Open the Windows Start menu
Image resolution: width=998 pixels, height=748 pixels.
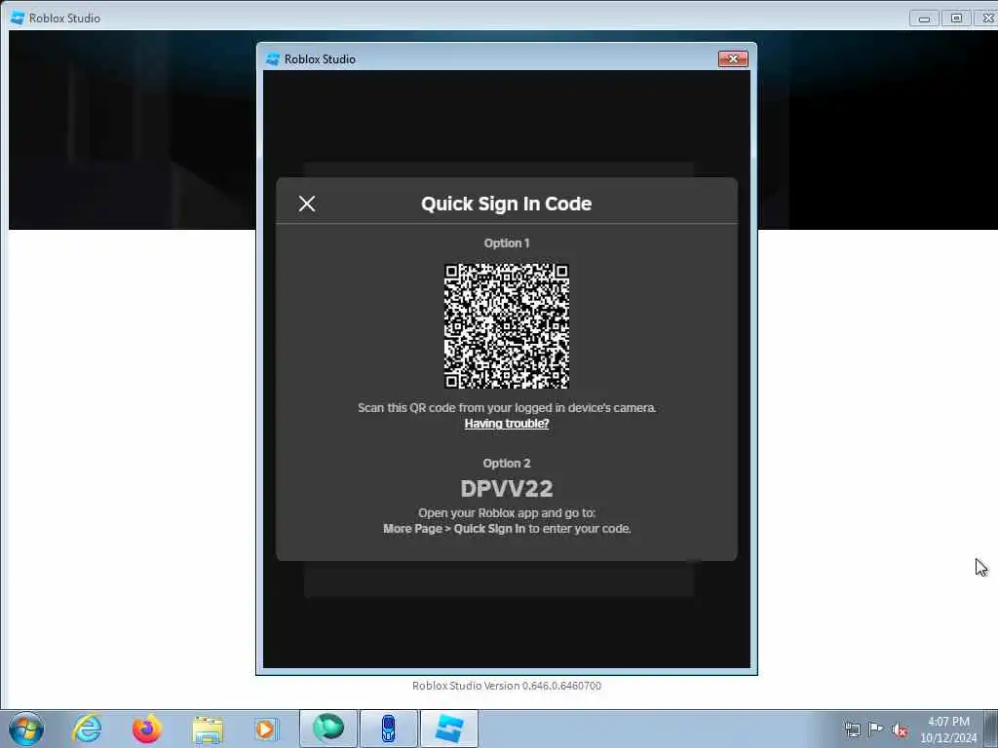tap(26, 729)
